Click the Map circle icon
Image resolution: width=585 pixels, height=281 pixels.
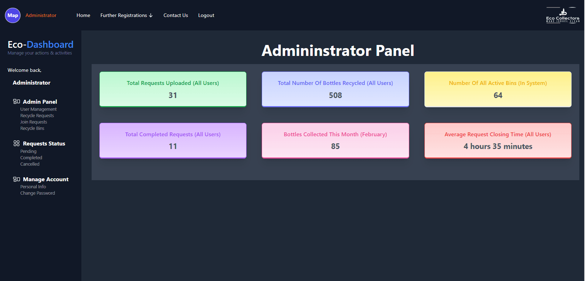pos(13,15)
